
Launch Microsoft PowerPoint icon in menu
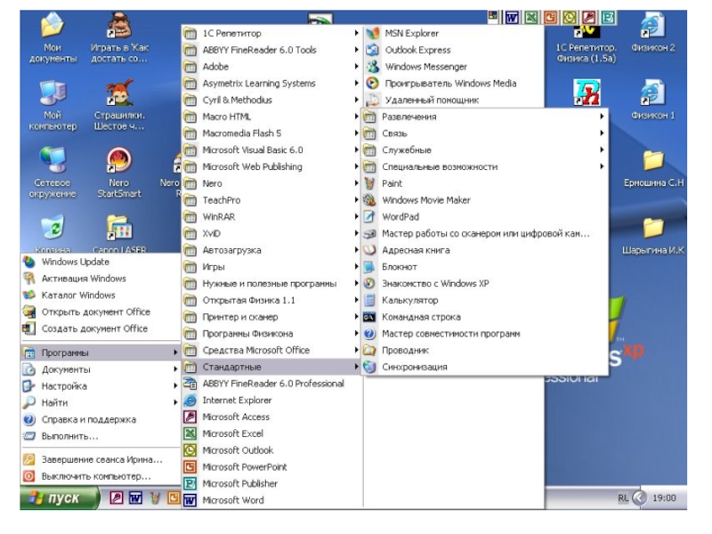pyautogui.click(x=190, y=466)
